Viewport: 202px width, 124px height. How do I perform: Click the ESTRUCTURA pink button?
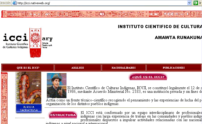[63, 115]
